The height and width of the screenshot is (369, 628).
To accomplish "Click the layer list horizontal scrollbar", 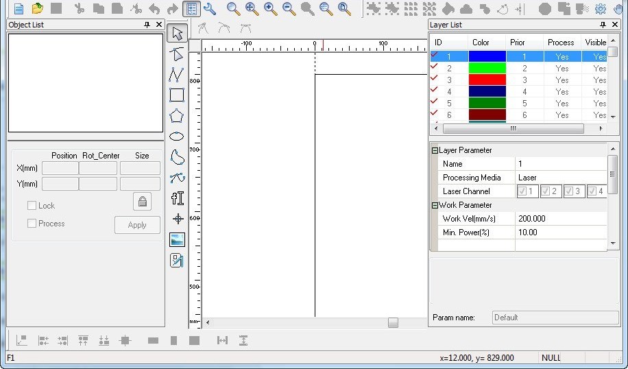I will coord(513,129).
